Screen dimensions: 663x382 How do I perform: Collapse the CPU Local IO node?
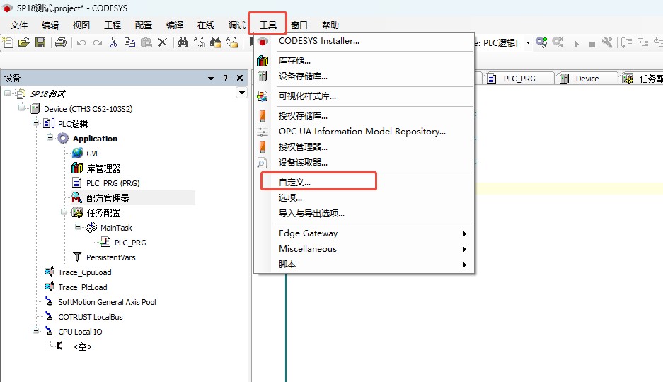tap(35, 331)
